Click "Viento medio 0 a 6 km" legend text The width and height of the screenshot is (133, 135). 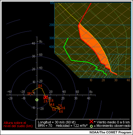coord(113,122)
